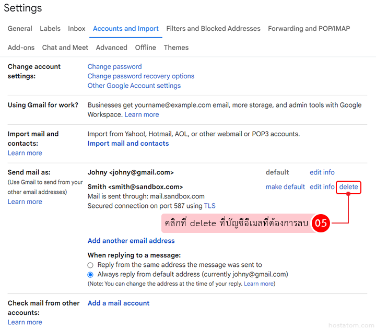Screen dimensions: 376x329
Task: Click Add a mail account link
Action: 119,303
